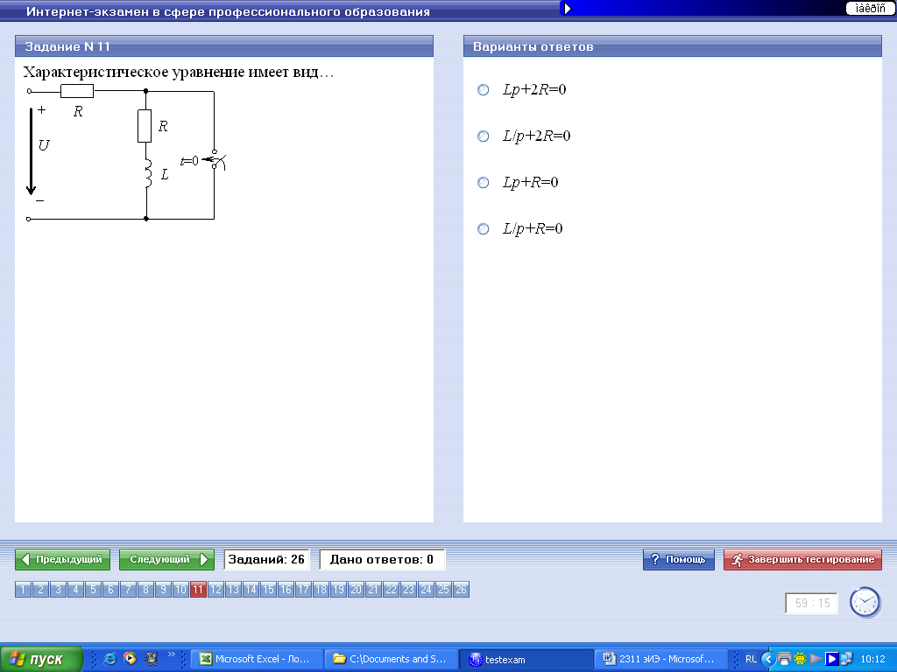Jump to question 1
This screenshot has width=897, height=672.
[23, 589]
